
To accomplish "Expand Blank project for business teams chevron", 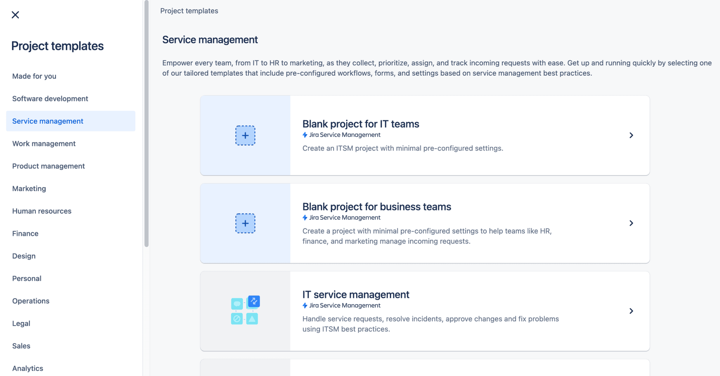I will (x=631, y=223).
